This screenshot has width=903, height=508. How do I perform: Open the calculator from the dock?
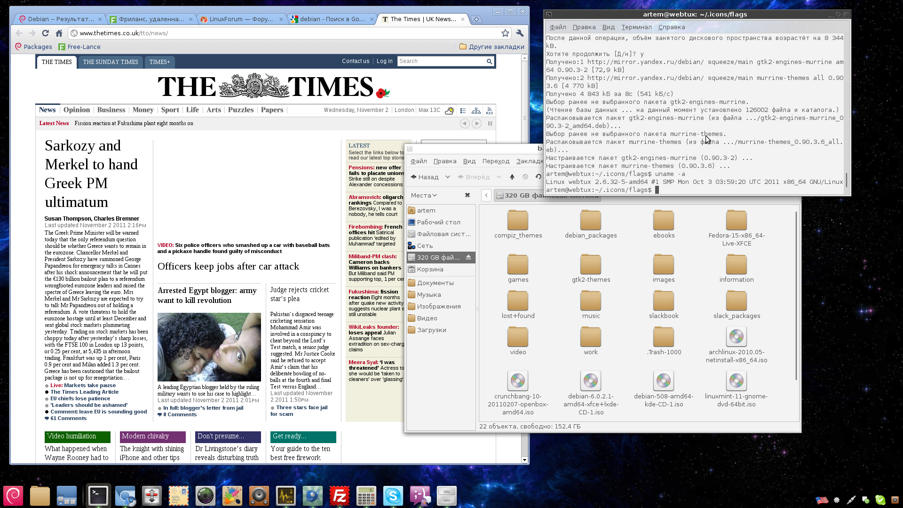pos(366,496)
